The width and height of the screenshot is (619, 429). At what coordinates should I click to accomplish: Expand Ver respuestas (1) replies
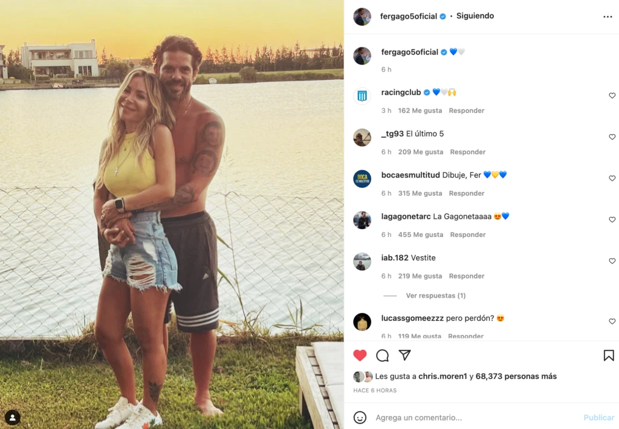coord(436,295)
